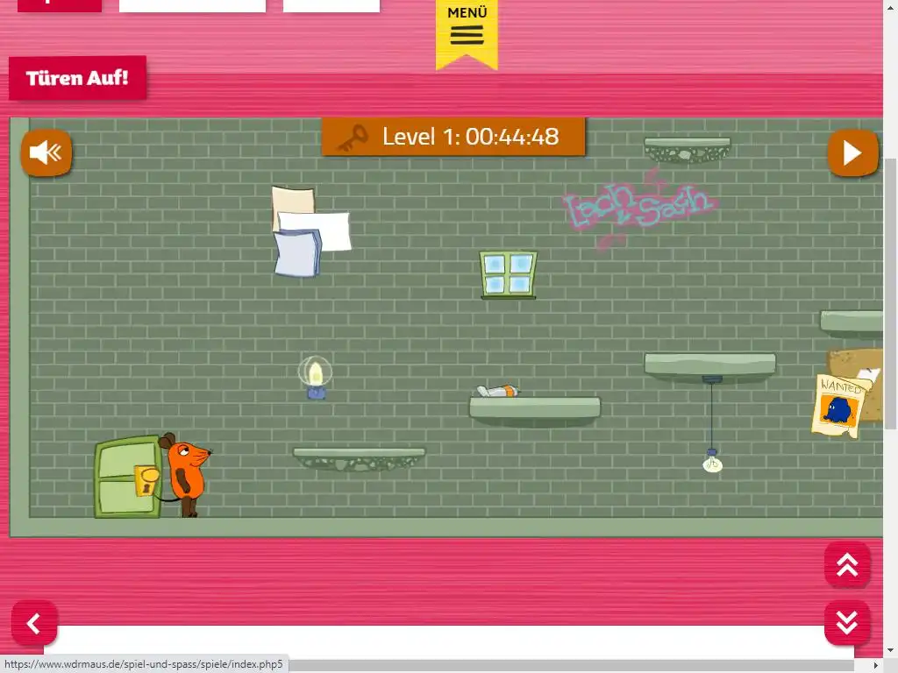The image size is (898, 673).
Task: Click the orange mouse character
Action: [186, 474]
